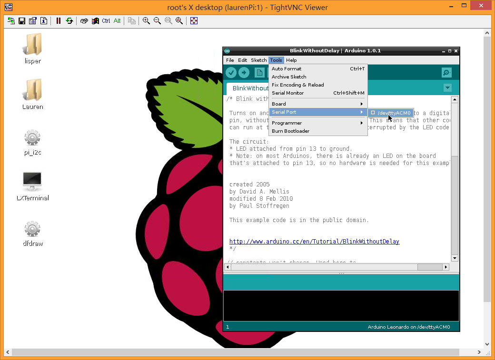Click the New connection icon in TightVNC toolbar

point(11,21)
